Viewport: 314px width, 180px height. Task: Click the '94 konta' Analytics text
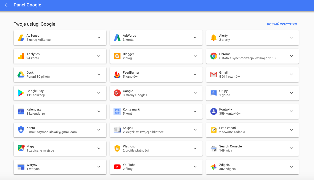[x=33, y=58]
